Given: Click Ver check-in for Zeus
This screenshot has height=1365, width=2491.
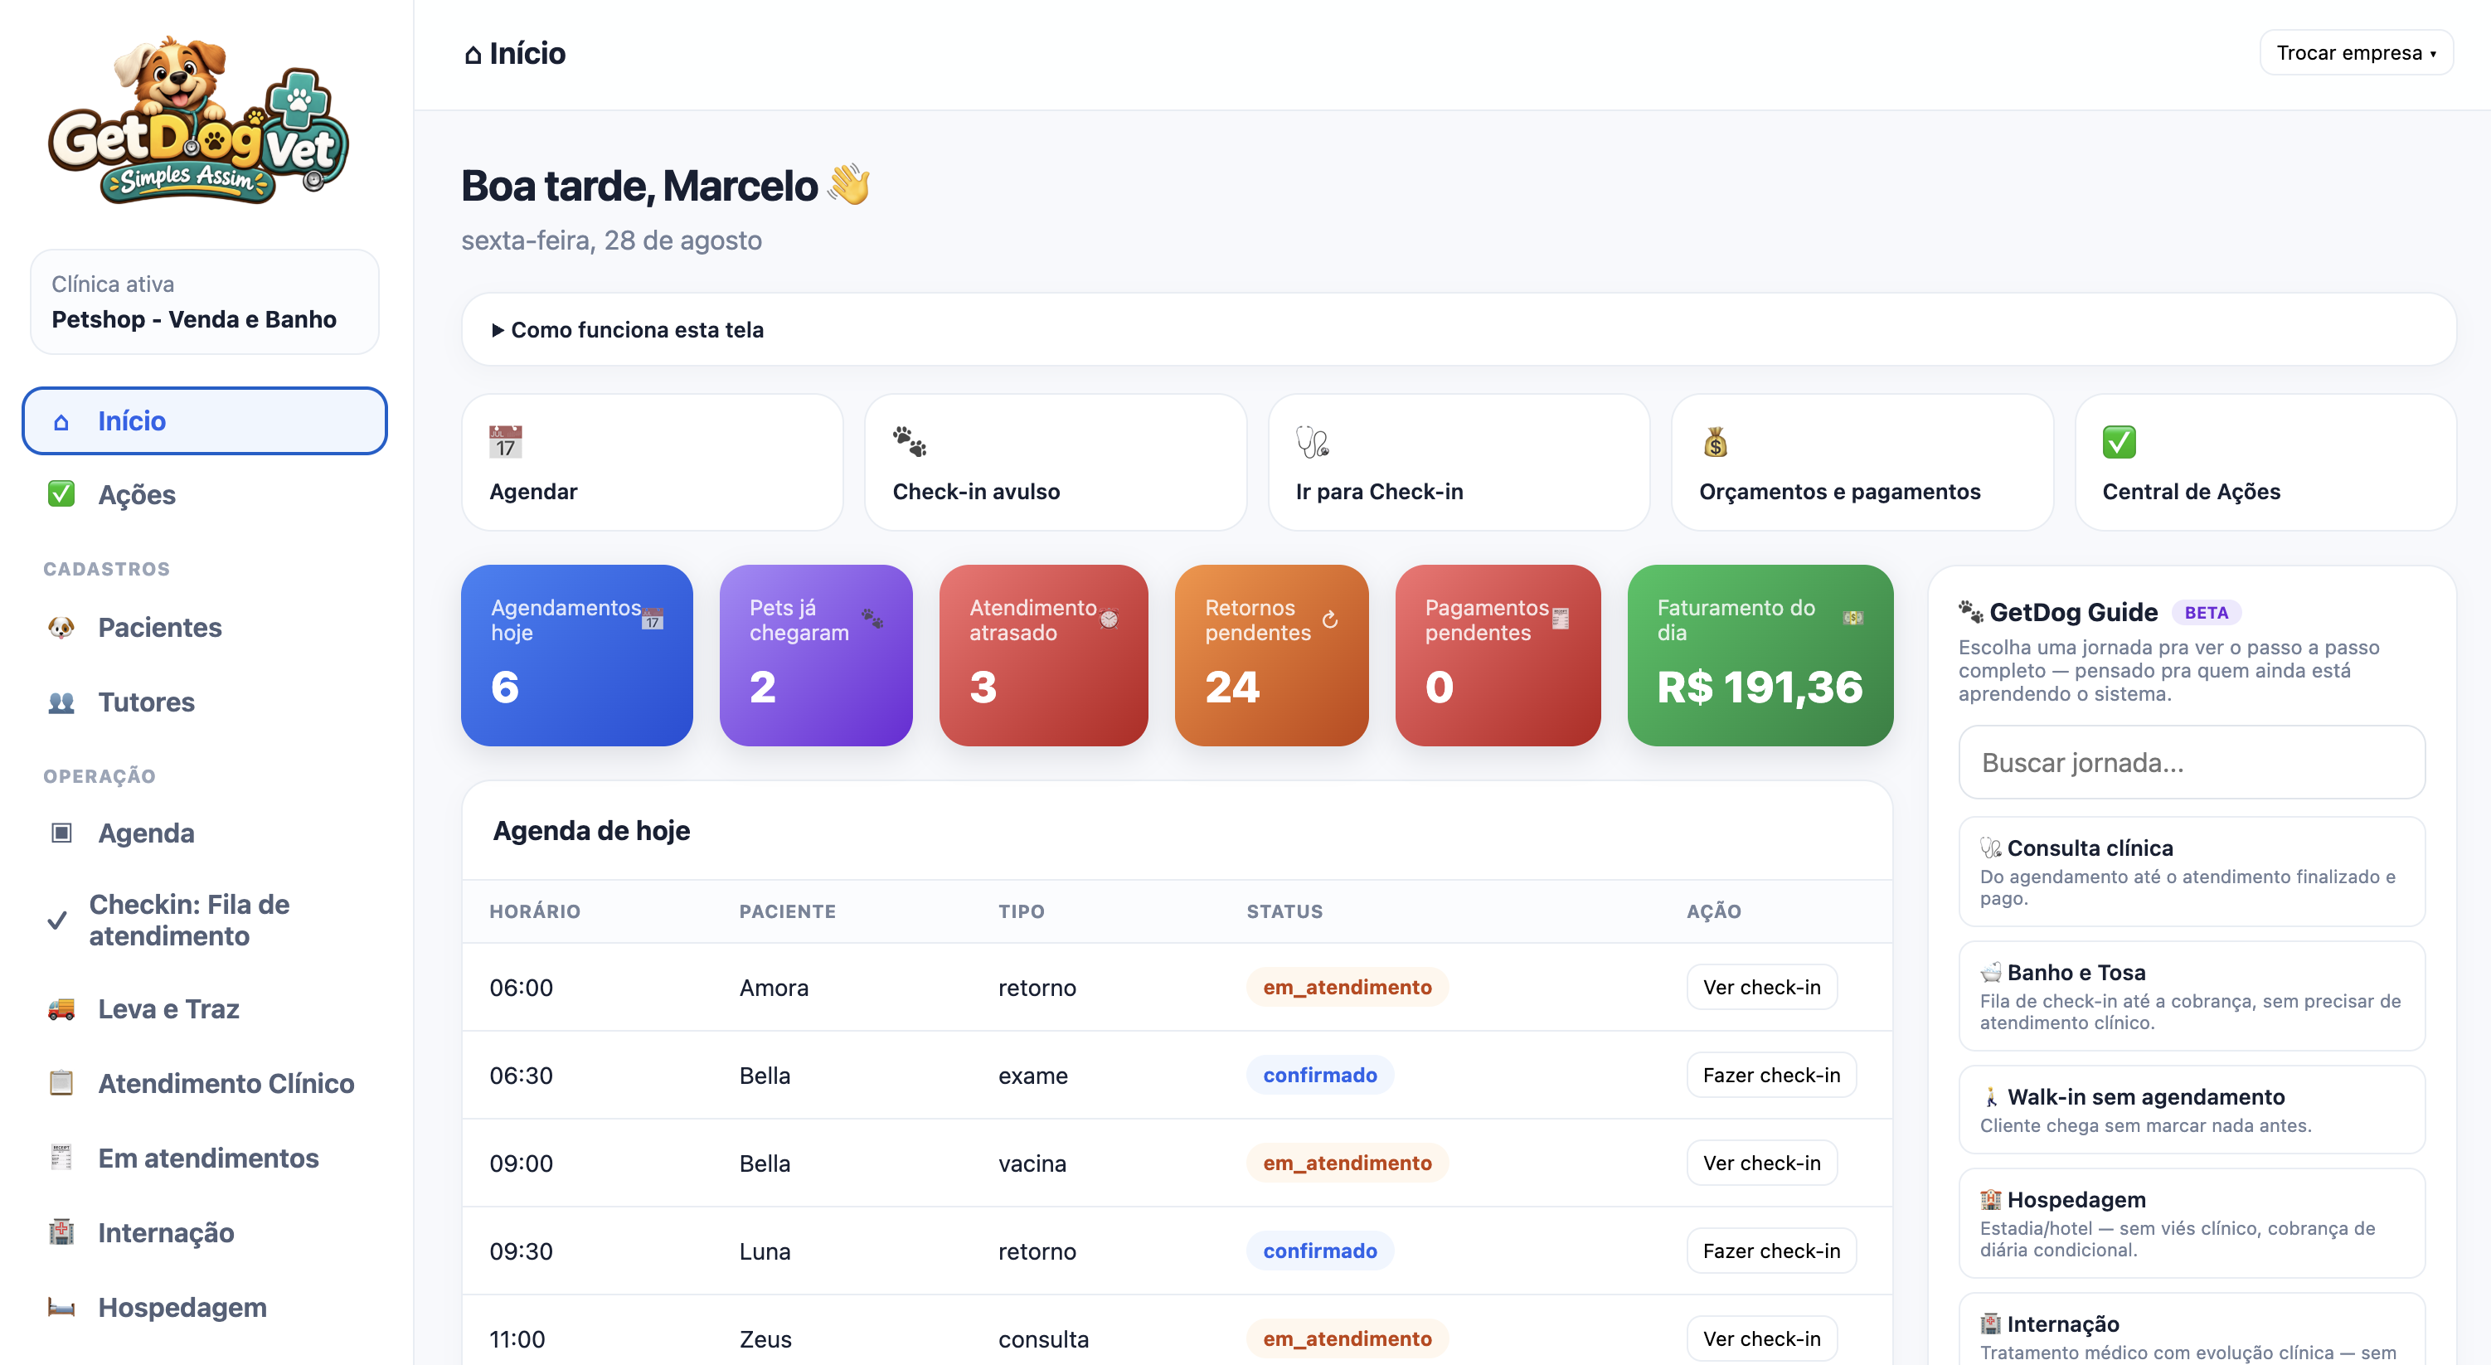Looking at the screenshot, I should 1762,1340.
